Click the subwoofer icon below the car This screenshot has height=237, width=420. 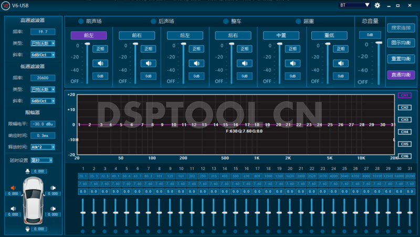[28, 229]
